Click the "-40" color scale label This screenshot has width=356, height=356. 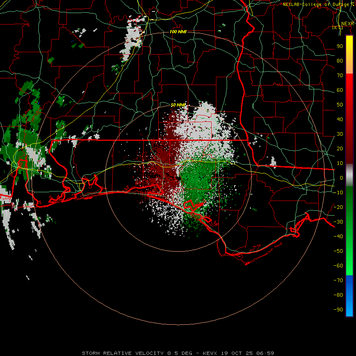[x=338, y=237]
